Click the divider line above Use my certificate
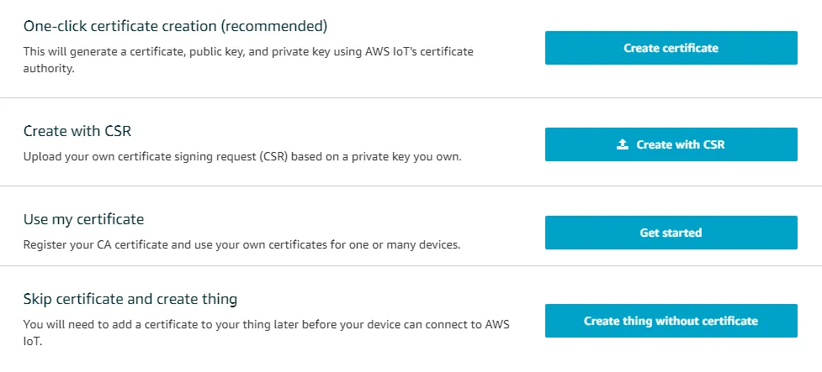Image resolution: width=822 pixels, height=372 pixels. coord(411,186)
